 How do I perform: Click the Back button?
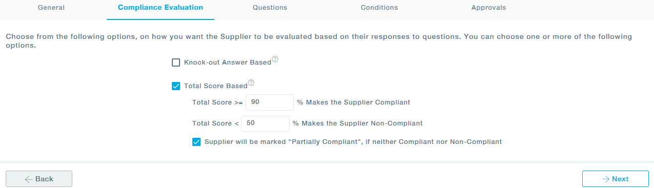39,179
